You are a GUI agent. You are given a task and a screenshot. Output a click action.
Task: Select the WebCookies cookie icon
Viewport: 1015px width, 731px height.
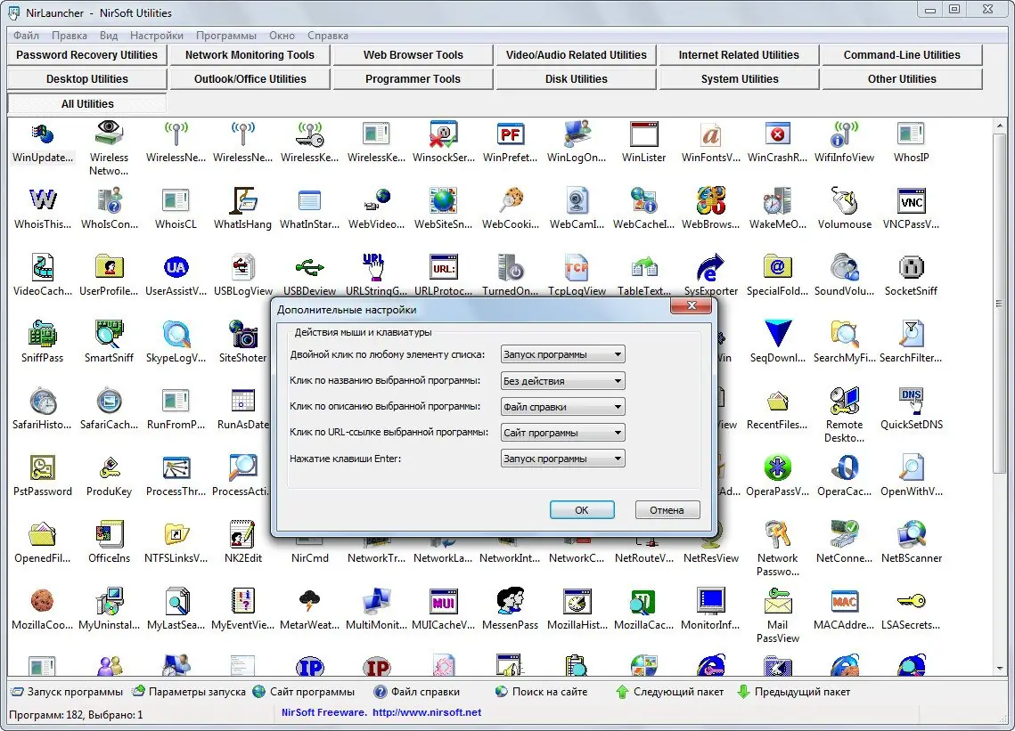point(510,201)
